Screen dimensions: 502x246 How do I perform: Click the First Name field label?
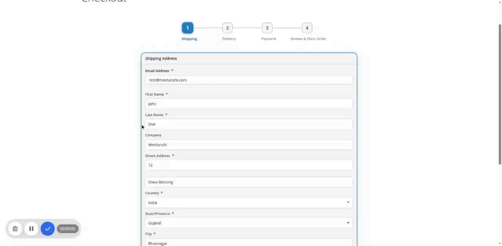pyautogui.click(x=155, y=94)
